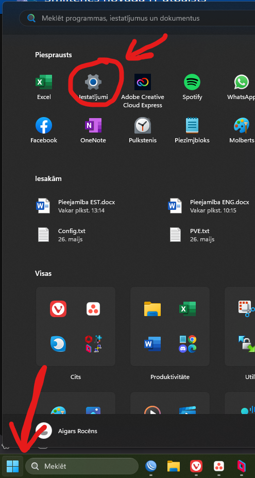Open File Explorer in the Produktivitāte folder
Screen dimensions: 255x478
(x=152, y=309)
